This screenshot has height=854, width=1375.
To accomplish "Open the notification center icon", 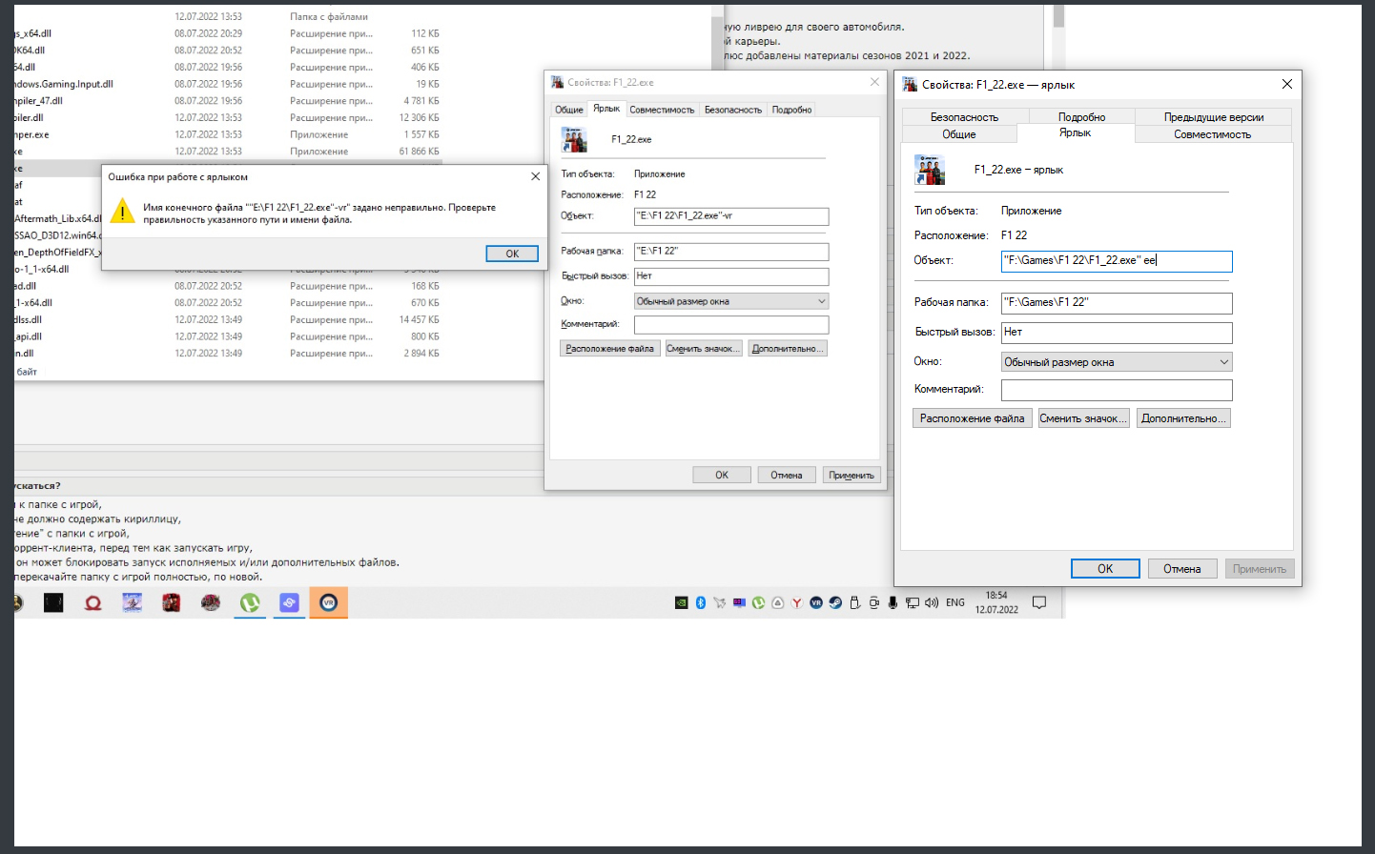I will click(1039, 602).
